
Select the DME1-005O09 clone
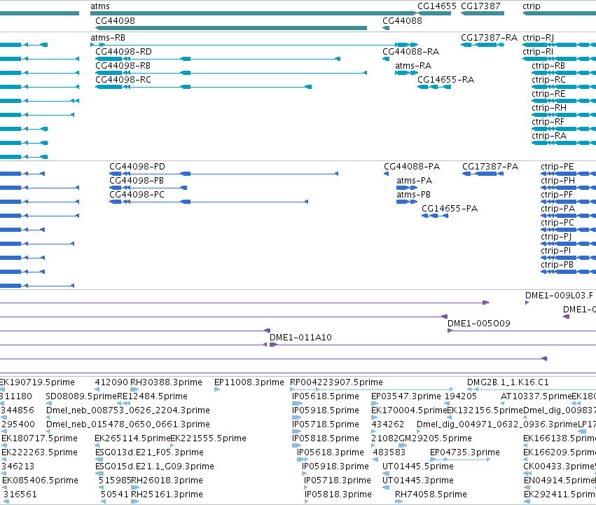click(522, 331)
